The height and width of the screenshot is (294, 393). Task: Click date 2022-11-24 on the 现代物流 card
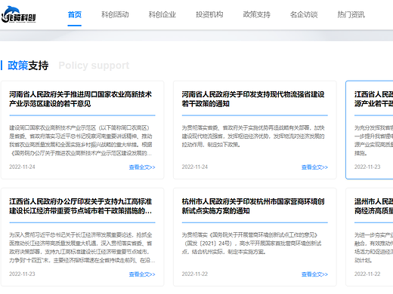195,167
